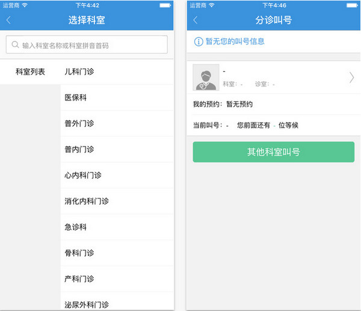
Task: Select 医保科 department
Action: [x=76, y=98]
